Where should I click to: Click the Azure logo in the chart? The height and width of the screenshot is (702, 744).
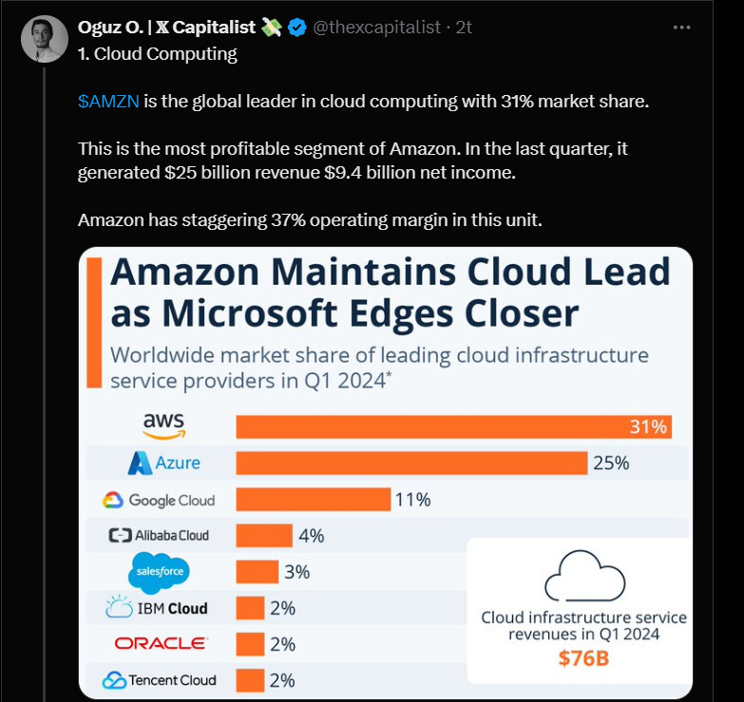[164, 463]
